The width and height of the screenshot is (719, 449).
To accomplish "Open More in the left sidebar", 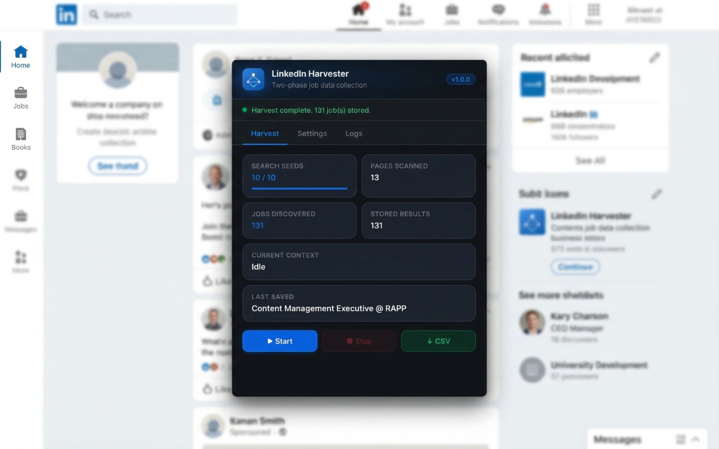I will pyautogui.click(x=21, y=262).
